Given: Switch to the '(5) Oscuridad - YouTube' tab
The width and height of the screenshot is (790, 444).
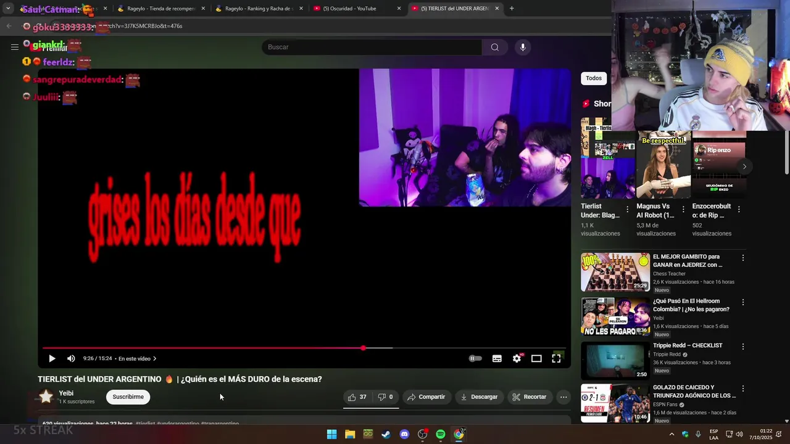Looking at the screenshot, I should click(356, 9).
